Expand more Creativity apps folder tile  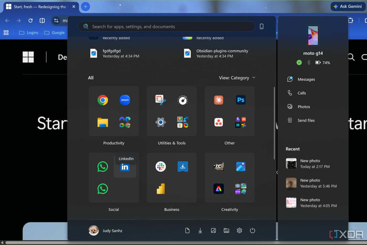(x=241, y=189)
